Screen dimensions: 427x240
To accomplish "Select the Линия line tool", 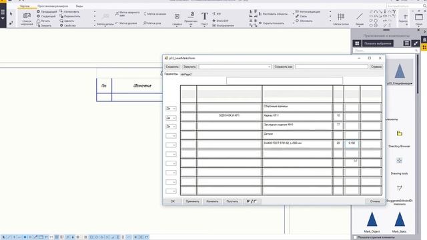I will click(x=360, y=19).
